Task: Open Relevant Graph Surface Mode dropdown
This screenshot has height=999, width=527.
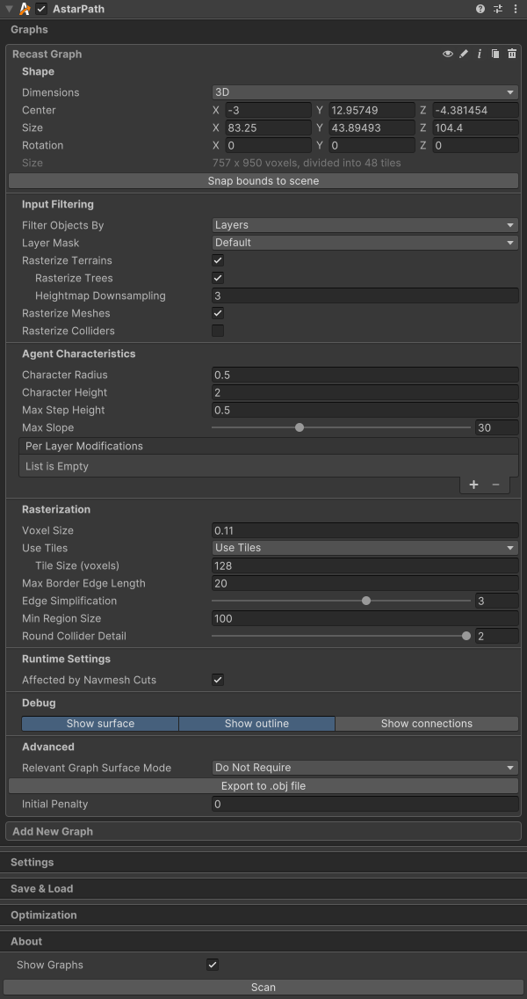Action: click(x=365, y=768)
